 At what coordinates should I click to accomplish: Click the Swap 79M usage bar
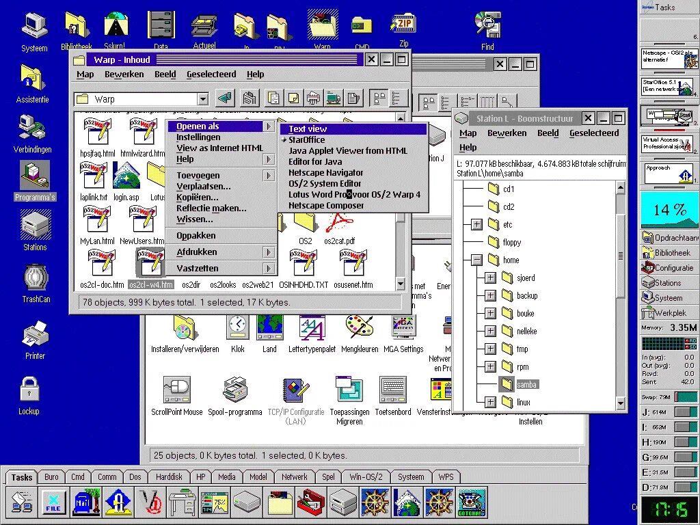coord(686,397)
